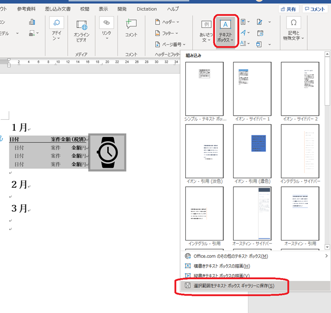Click the Drop Cap icon

[243, 43]
